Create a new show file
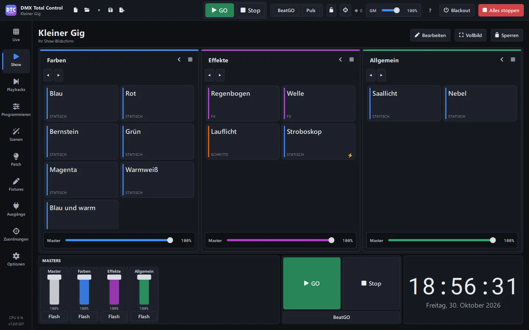 pos(76,10)
